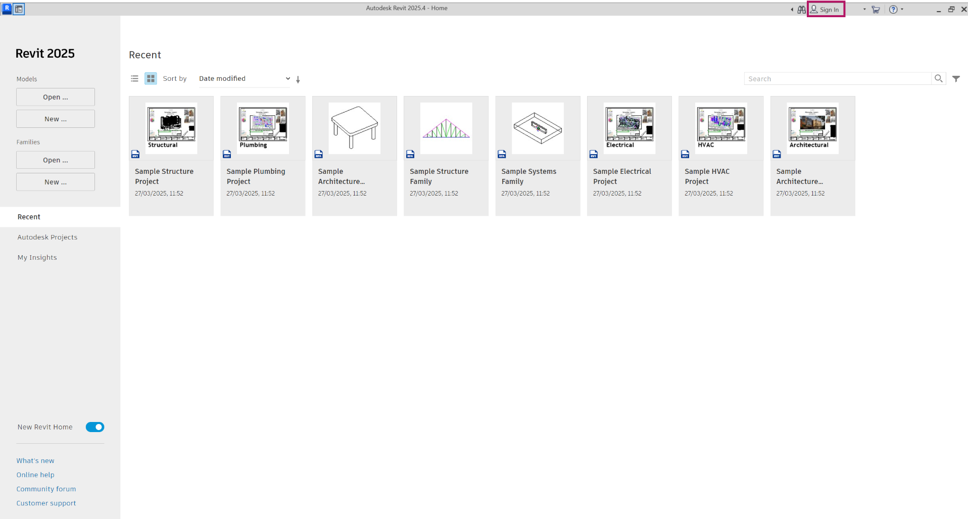This screenshot has height=519, width=968.
Task: Click the Sample Structure Family title text
Action: (439, 176)
